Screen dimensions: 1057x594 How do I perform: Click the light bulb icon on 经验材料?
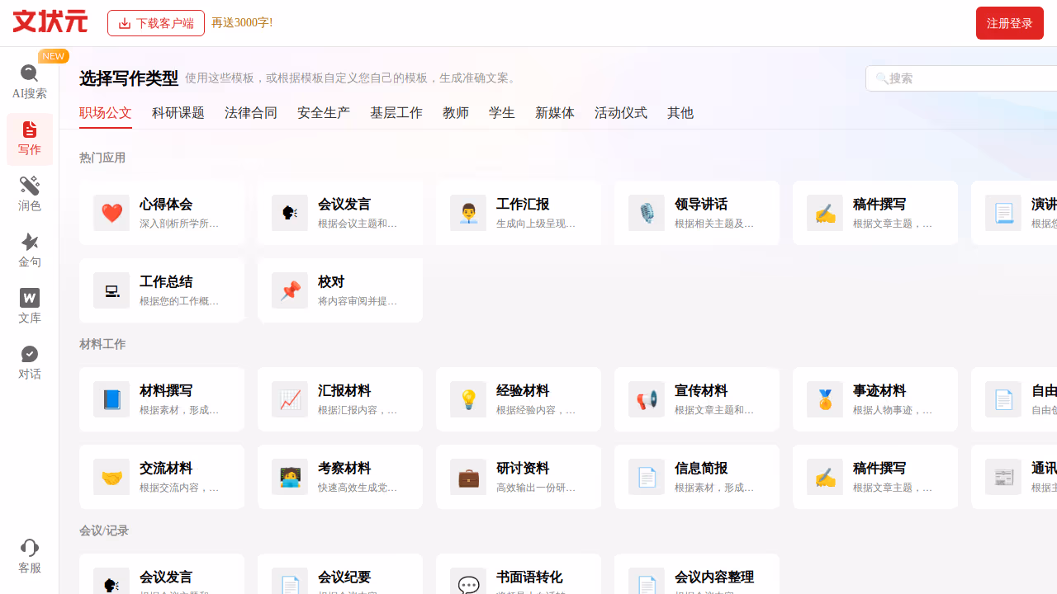(x=468, y=399)
